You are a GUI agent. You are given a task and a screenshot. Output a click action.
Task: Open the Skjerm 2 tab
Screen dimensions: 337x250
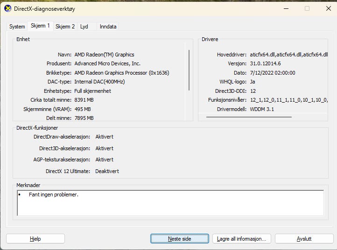click(65, 27)
